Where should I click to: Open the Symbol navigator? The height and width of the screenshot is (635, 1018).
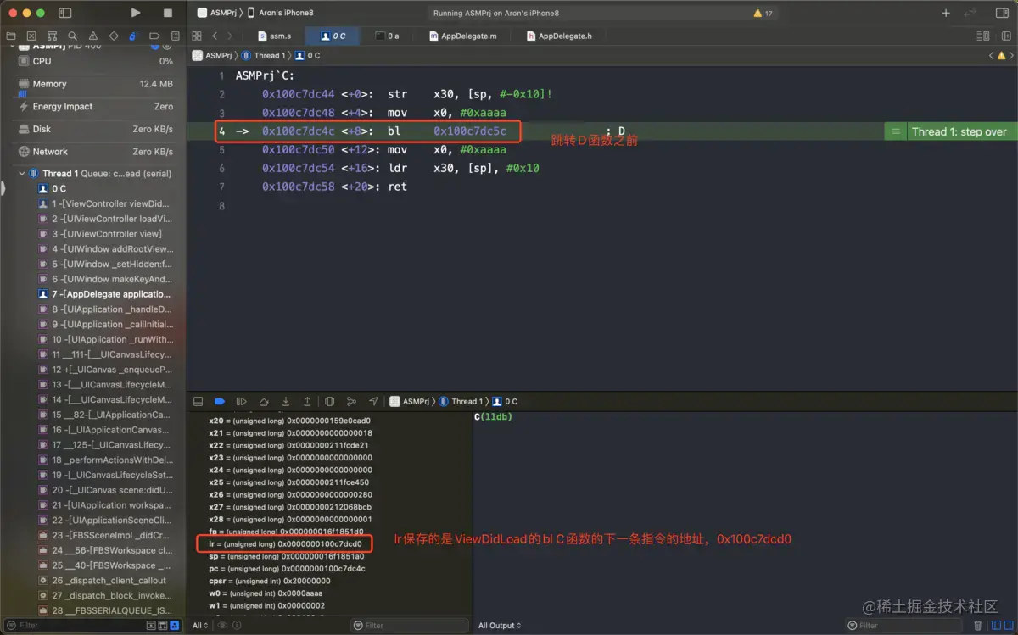coord(52,36)
